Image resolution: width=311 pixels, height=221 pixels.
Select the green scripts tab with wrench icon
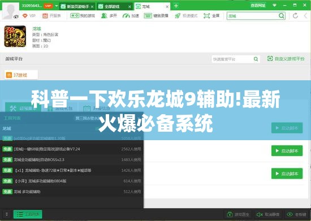23,108
